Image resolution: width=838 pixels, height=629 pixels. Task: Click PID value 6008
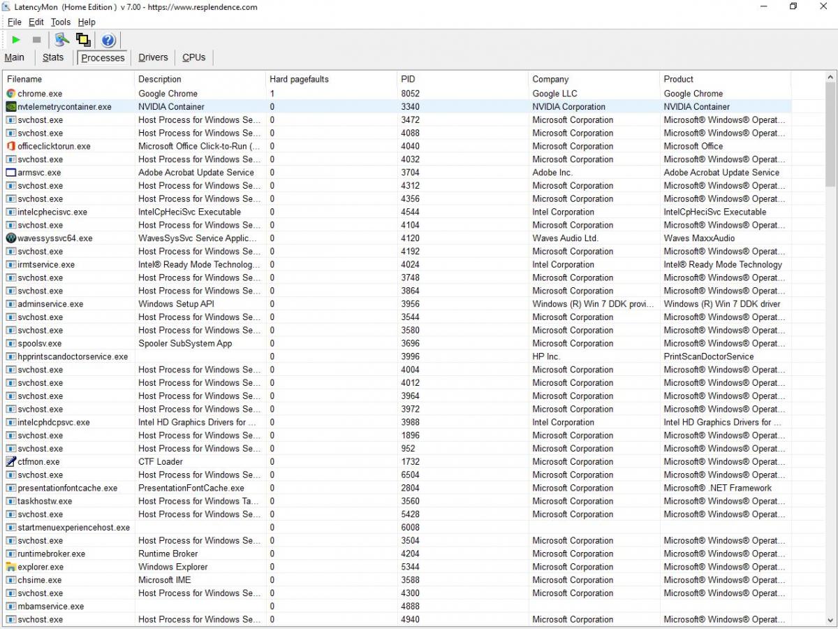411,528
